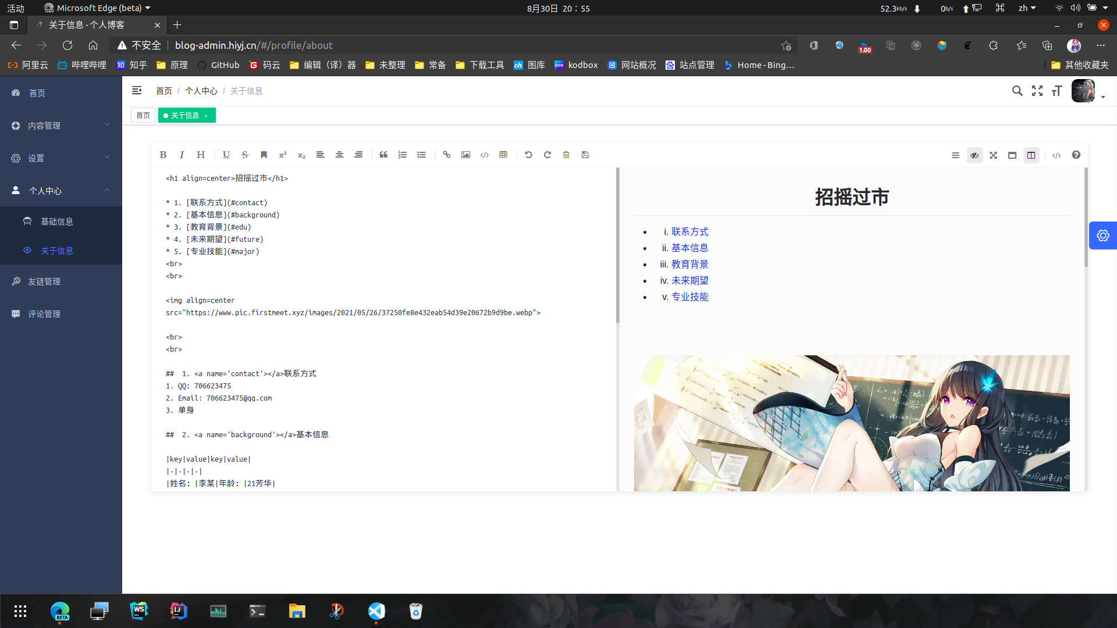This screenshot has width=1117, height=628.
Task: Close the 关于信息 tag tab
Action: click(206, 116)
